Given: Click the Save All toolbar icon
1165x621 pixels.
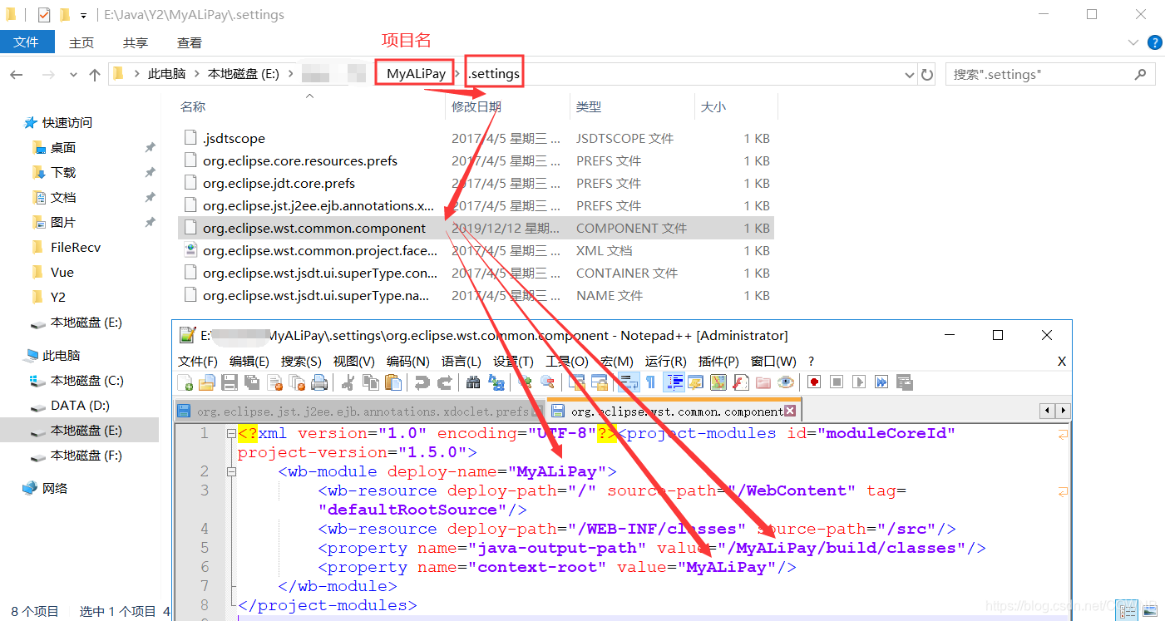Looking at the screenshot, I should [x=253, y=382].
